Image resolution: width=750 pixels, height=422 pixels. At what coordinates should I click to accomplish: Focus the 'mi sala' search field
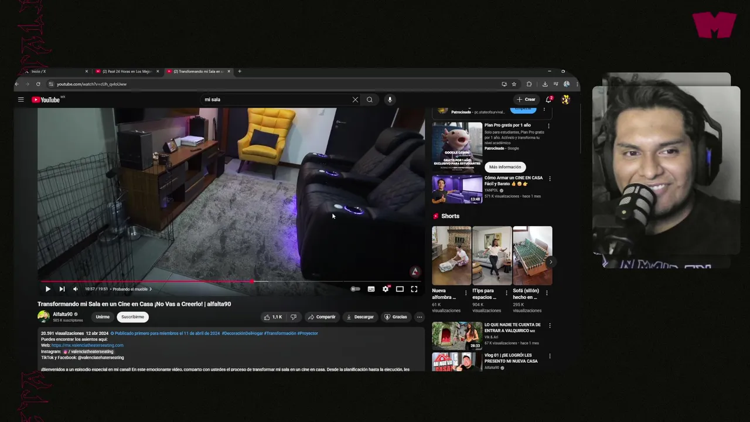click(x=275, y=100)
